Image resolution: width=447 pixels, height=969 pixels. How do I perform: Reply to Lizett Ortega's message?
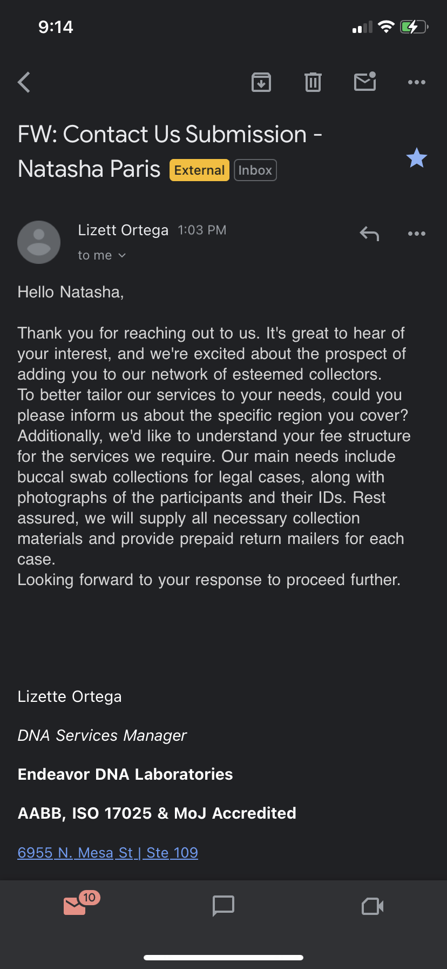369,234
